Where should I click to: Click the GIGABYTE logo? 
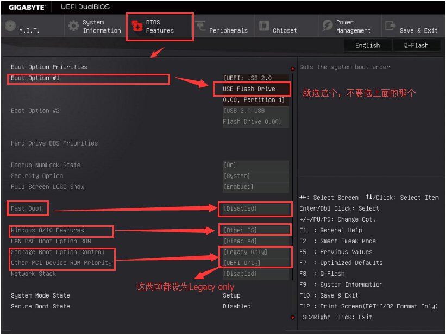tap(27, 8)
